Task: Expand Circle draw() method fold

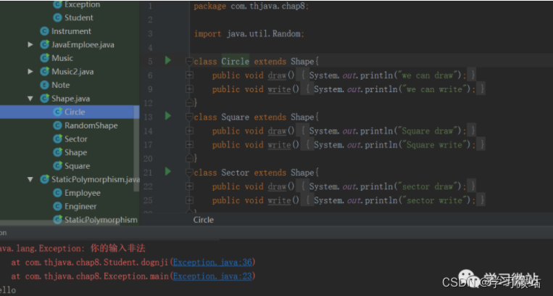Action: (189, 75)
